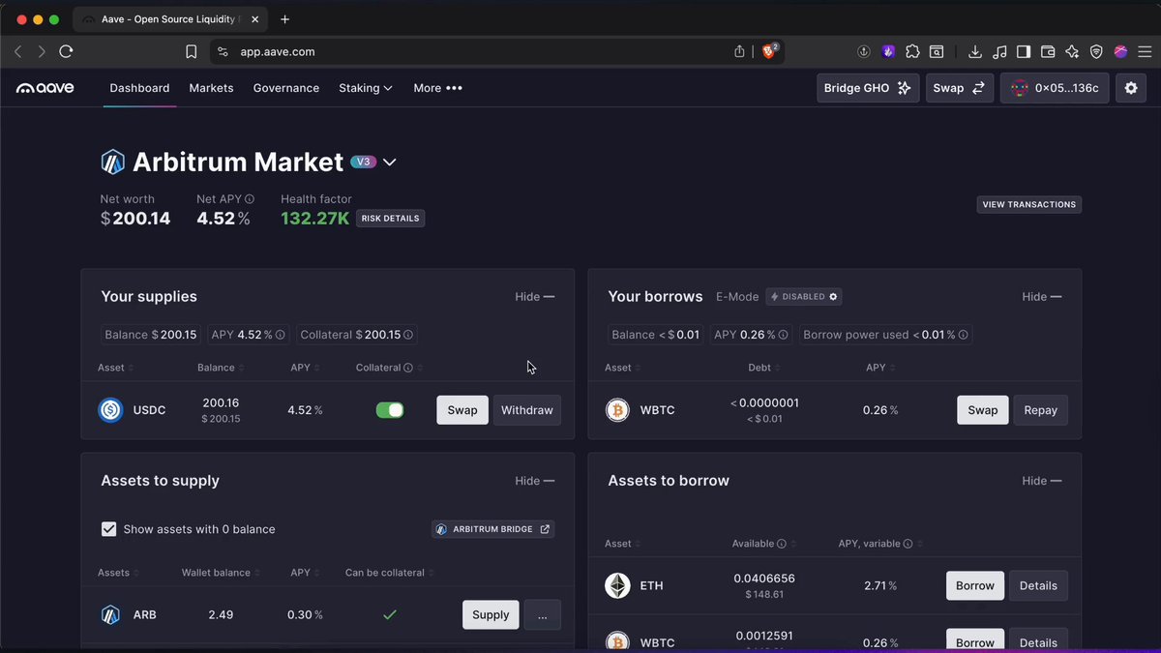Click Supply for ARB
Image resolution: width=1161 pixels, height=653 pixels.
[x=491, y=615]
